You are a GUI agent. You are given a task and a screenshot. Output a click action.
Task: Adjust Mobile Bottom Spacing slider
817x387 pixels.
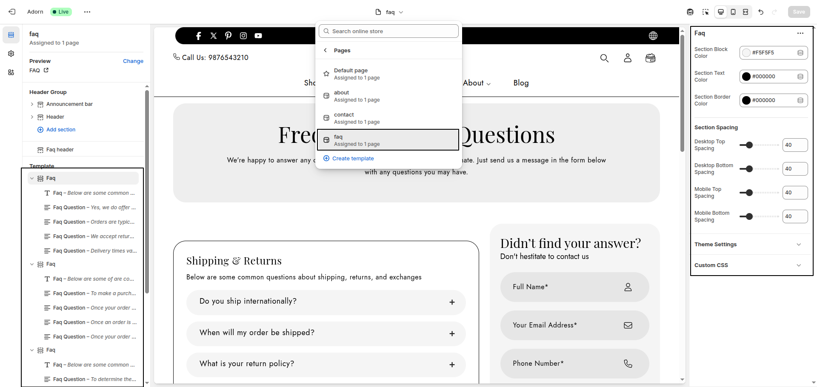[x=759, y=216]
